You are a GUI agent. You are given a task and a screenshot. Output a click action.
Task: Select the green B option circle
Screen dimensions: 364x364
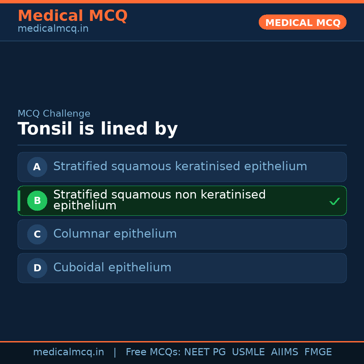click(37, 201)
